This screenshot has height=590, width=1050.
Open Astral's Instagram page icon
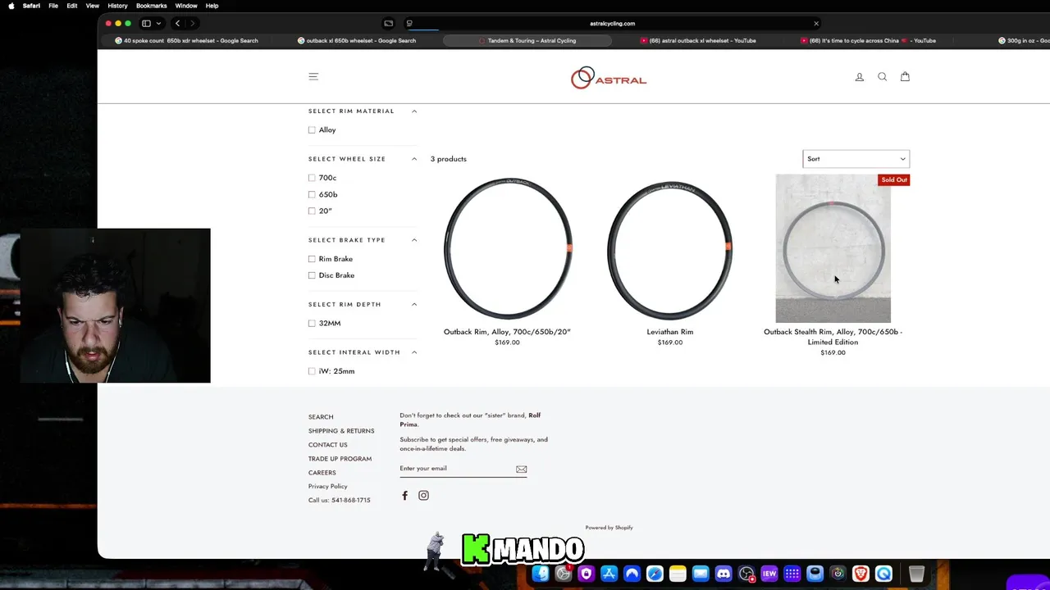(x=423, y=495)
